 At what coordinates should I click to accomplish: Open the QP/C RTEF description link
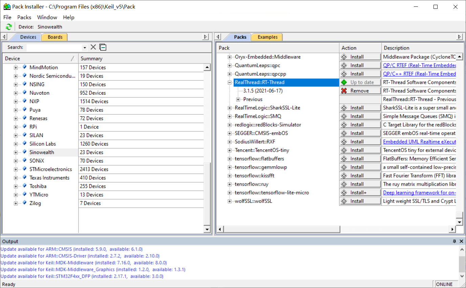pos(419,65)
